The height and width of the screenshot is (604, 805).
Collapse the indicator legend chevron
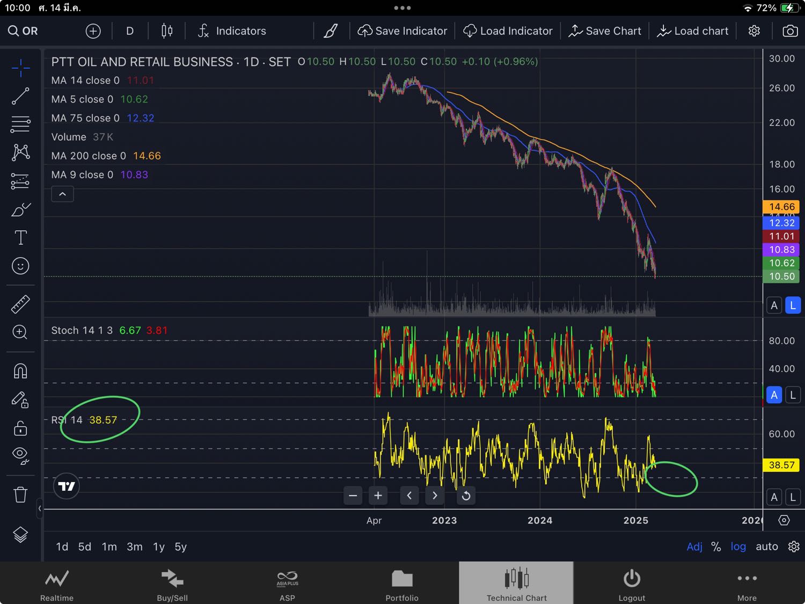(62, 194)
